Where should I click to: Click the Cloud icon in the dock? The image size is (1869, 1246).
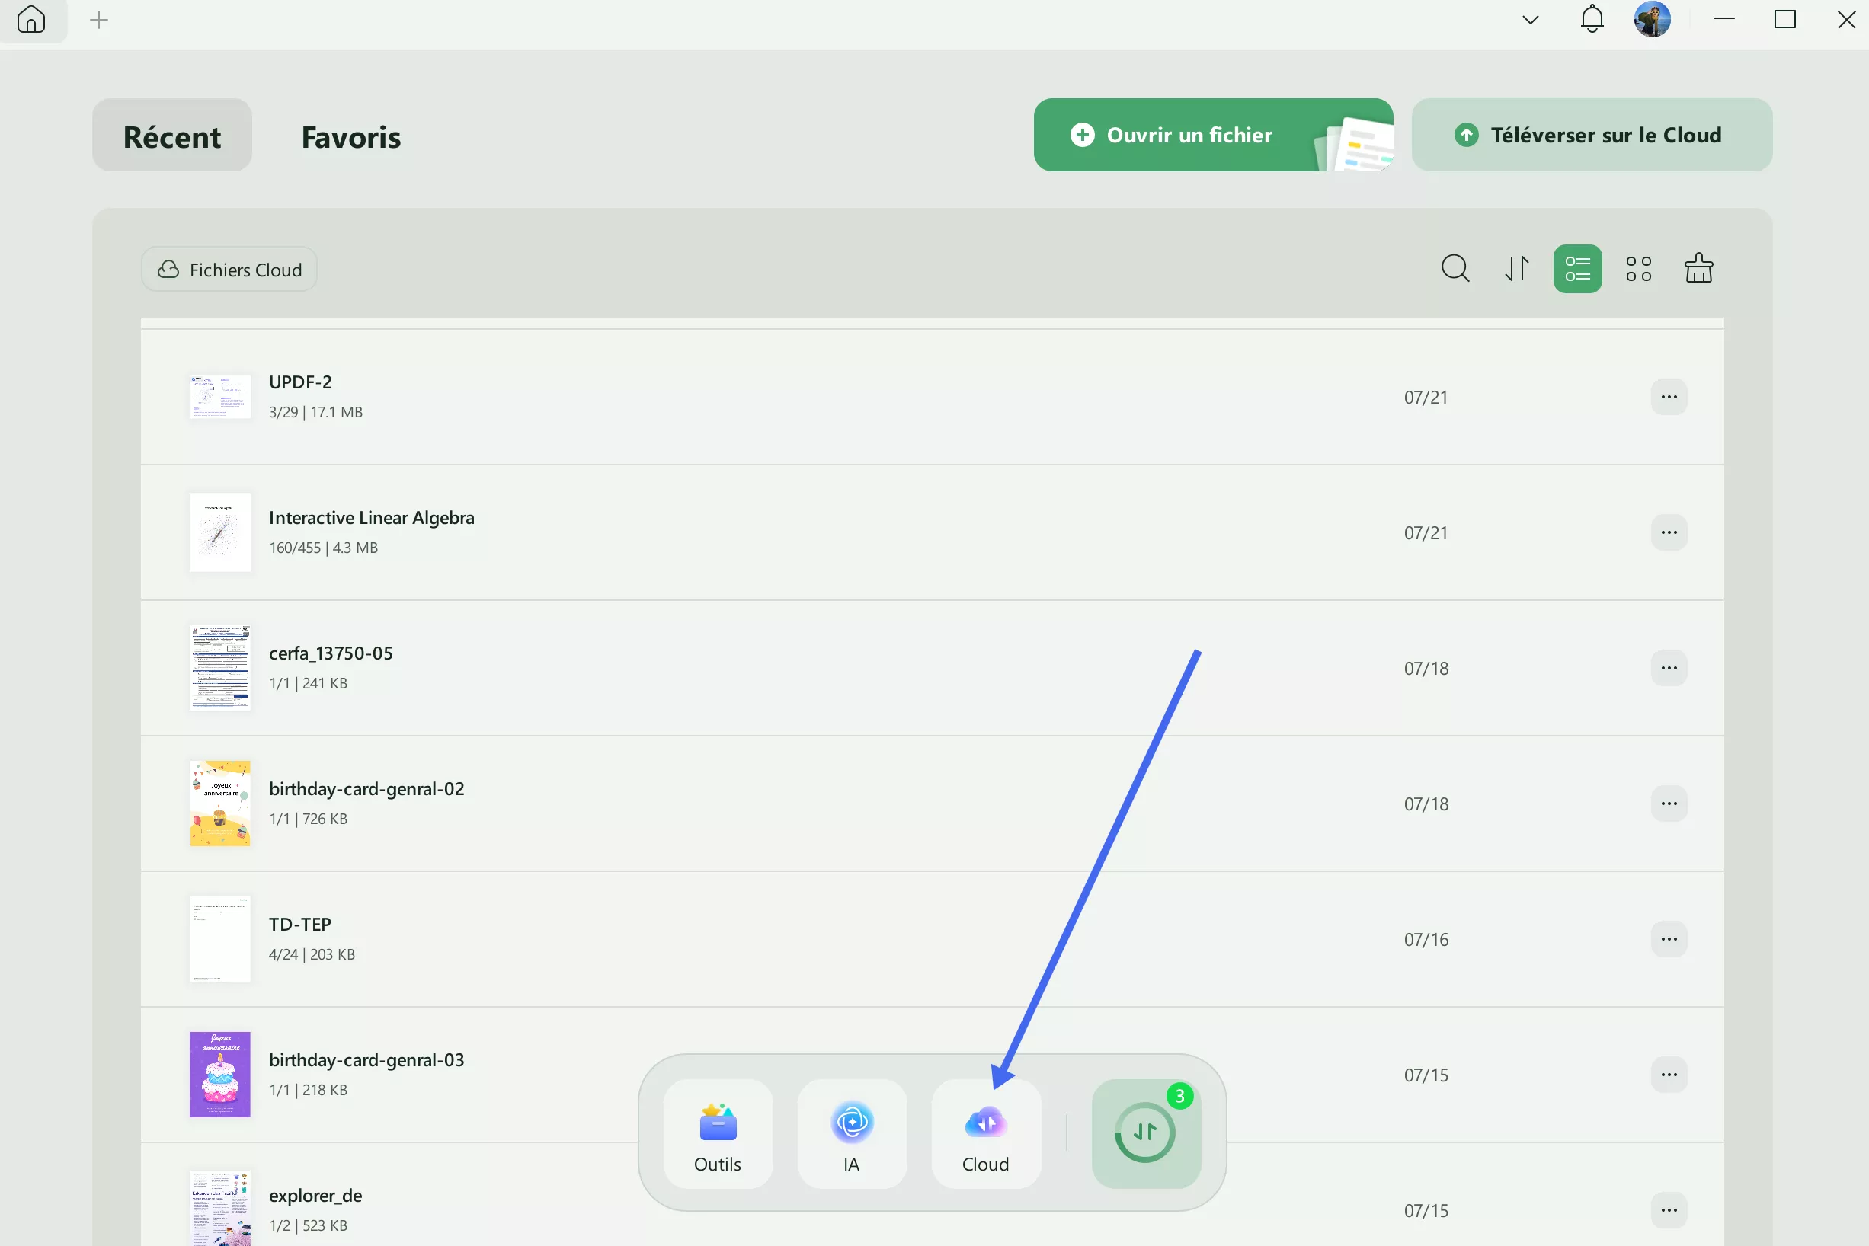[x=987, y=1134]
